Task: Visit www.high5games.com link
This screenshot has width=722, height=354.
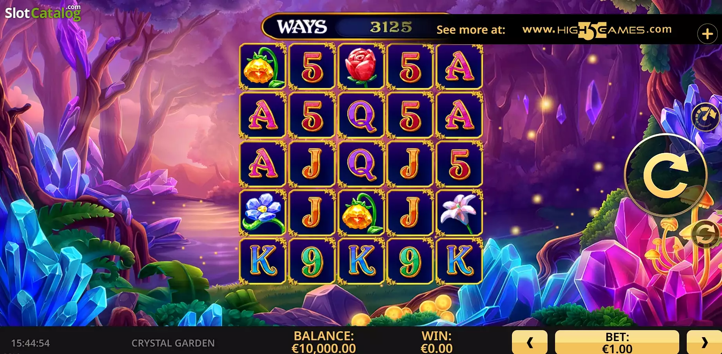Action: pos(597,30)
